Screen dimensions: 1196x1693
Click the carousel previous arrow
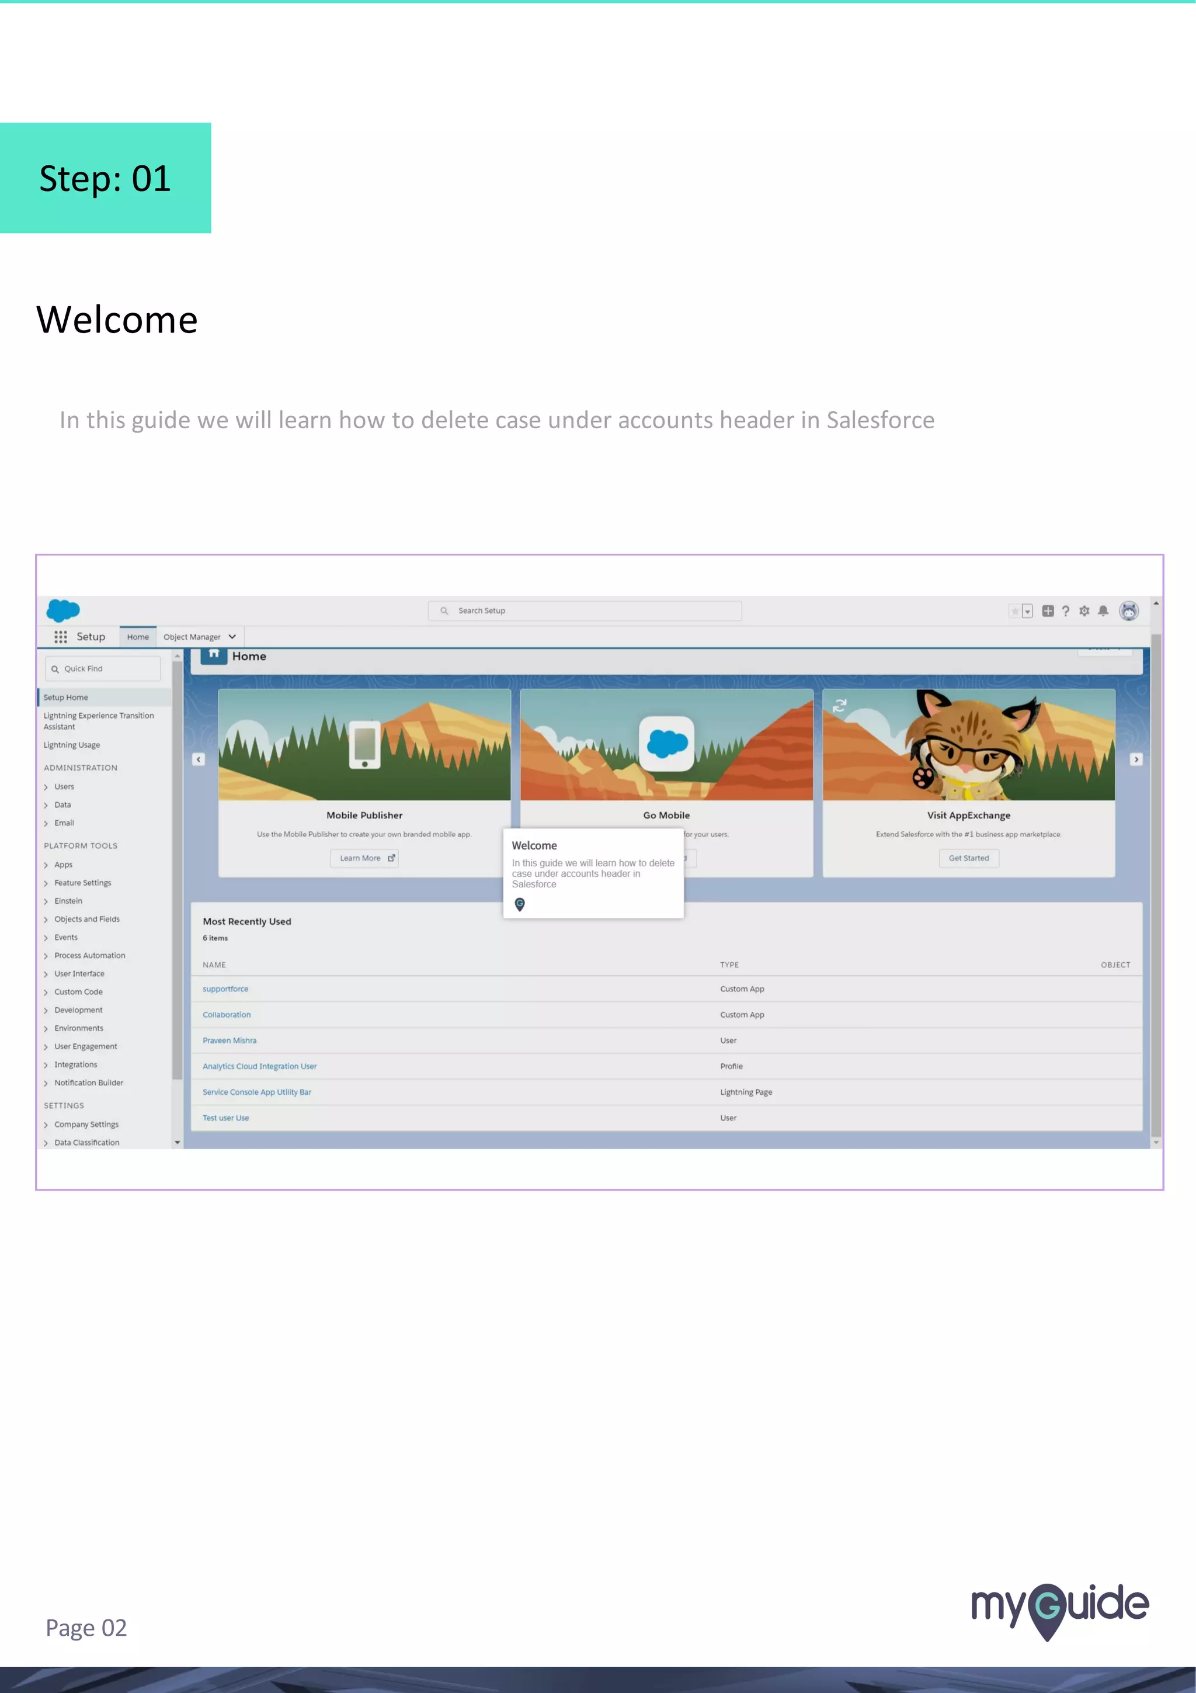tap(198, 759)
